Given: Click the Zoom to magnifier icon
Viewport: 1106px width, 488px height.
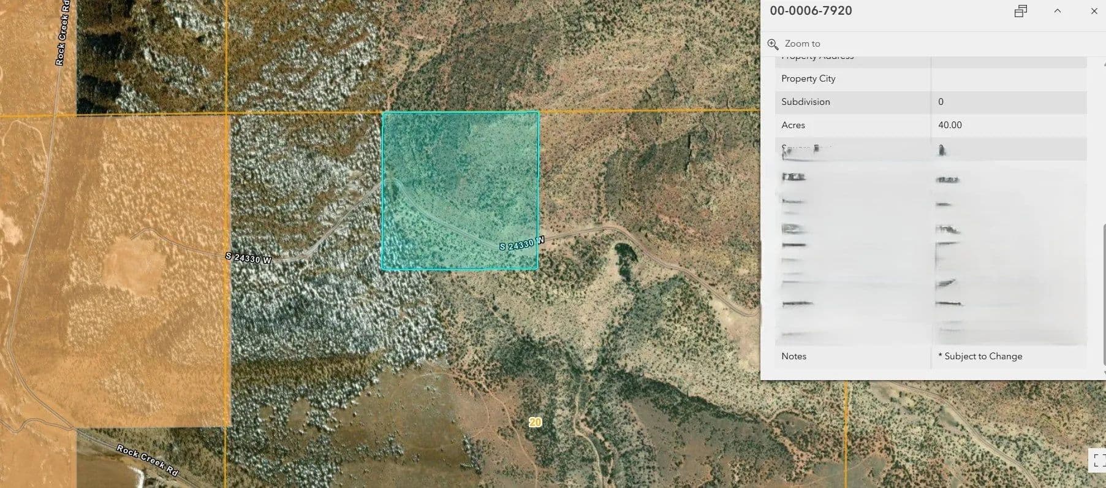Looking at the screenshot, I should (x=773, y=44).
